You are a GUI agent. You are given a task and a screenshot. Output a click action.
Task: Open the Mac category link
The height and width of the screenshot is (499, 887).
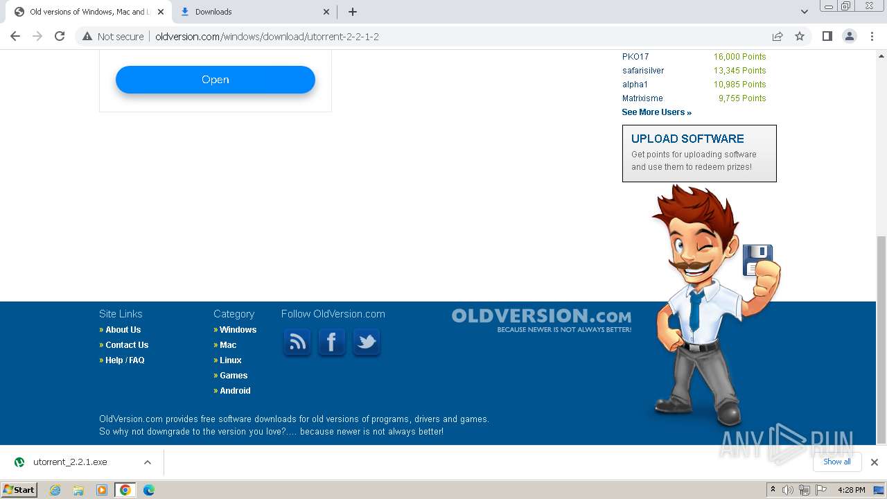[228, 345]
